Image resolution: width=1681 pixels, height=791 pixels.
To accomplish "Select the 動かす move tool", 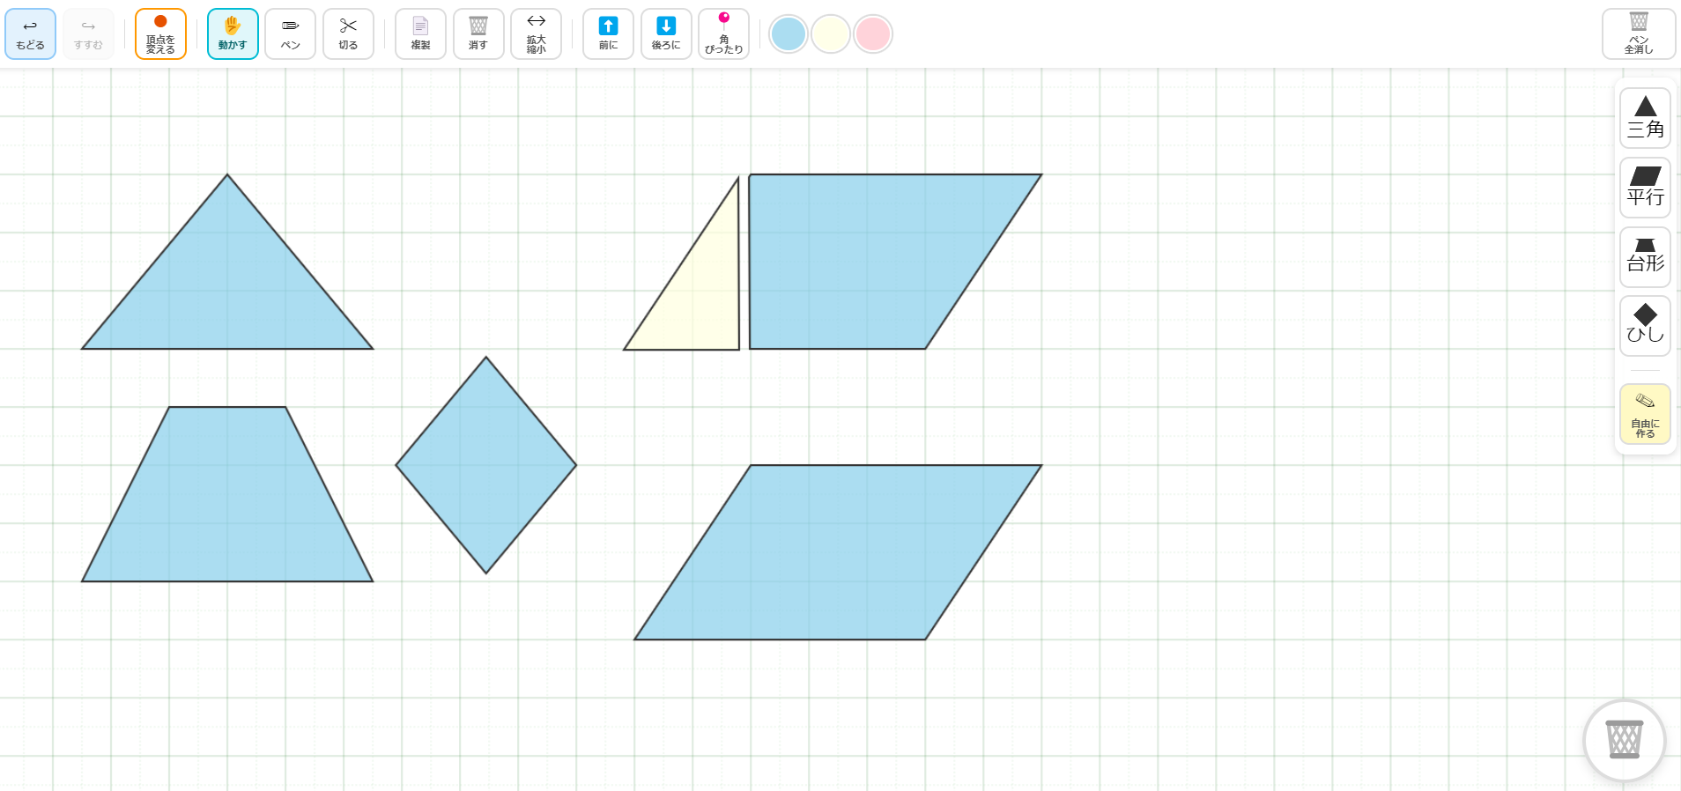I will 233,34.
